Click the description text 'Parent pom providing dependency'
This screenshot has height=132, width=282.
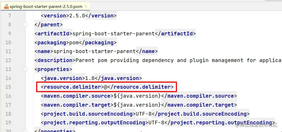[125, 60]
